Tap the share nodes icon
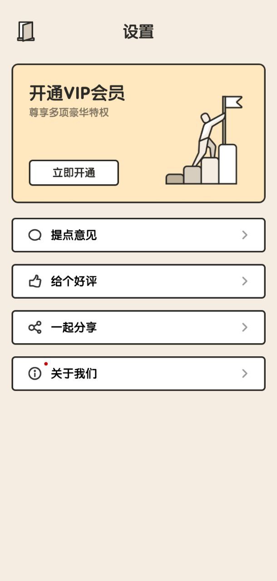This screenshot has width=277, height=581. point(35,327)
